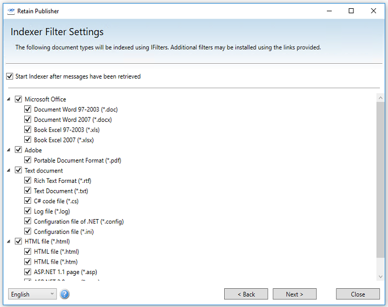Click the scrollbar down arrow
The height and width of the screenshot is (307, 388).
[x=380, y=276]
